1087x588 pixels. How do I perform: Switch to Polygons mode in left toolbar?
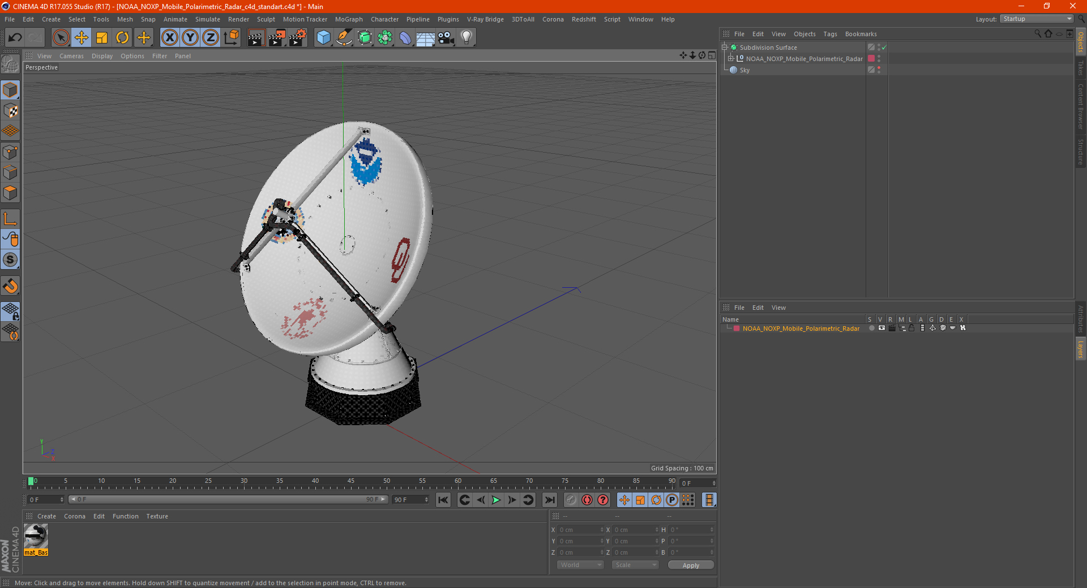pos(10,193)
